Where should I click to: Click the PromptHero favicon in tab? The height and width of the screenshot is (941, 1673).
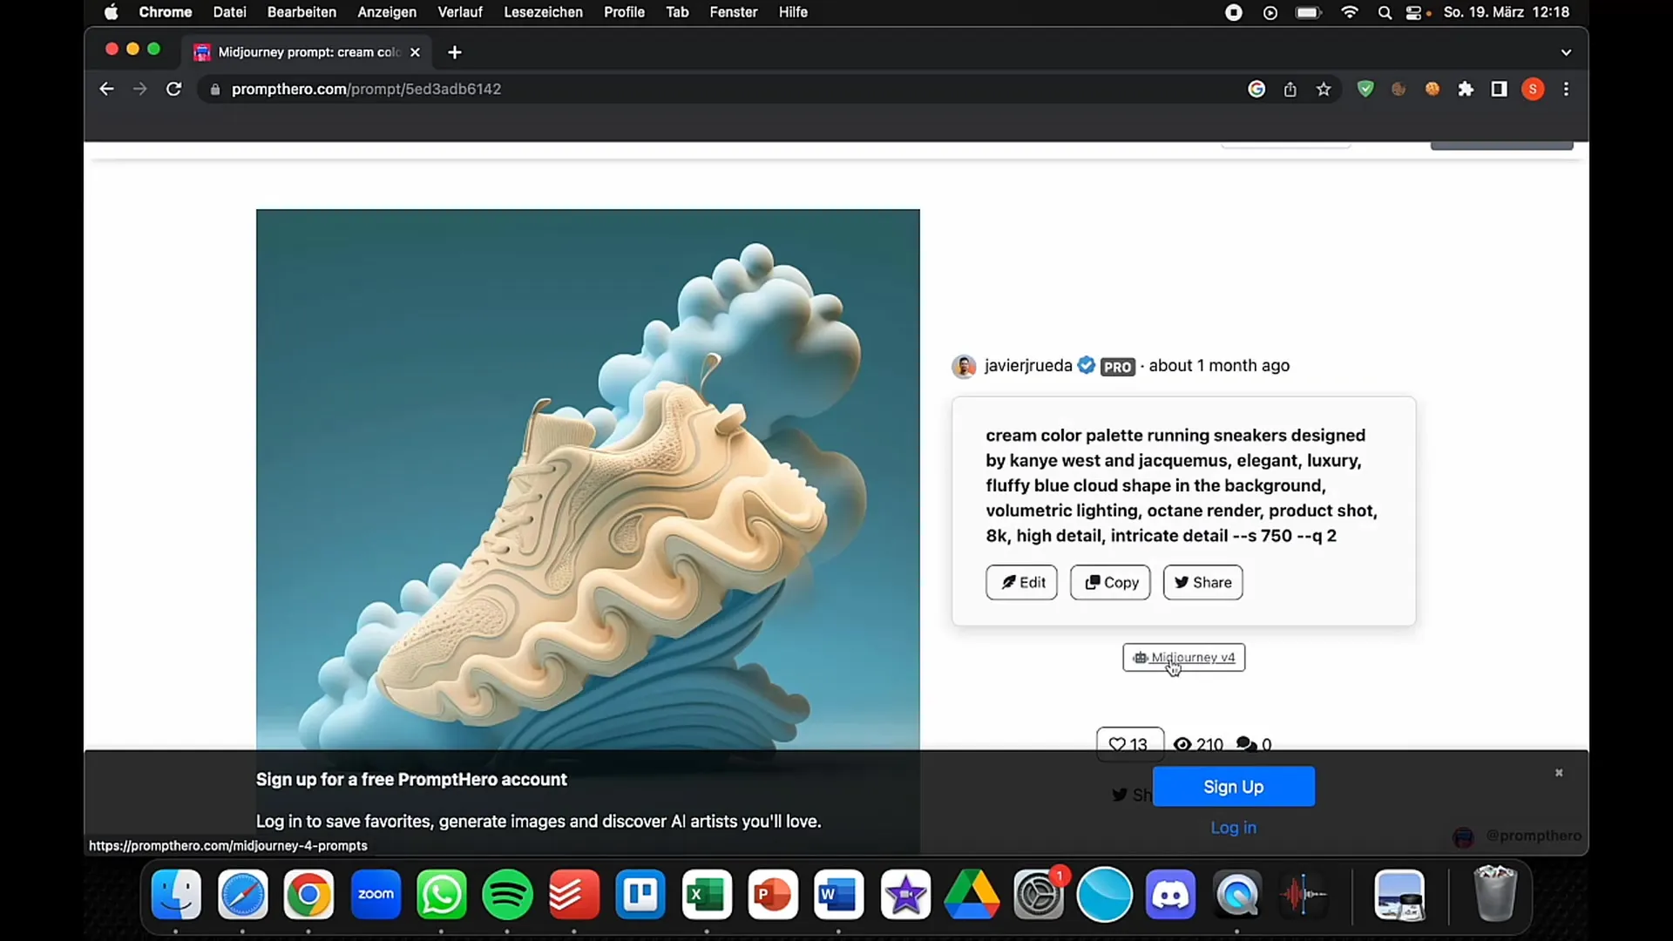(x=203, y=51)
